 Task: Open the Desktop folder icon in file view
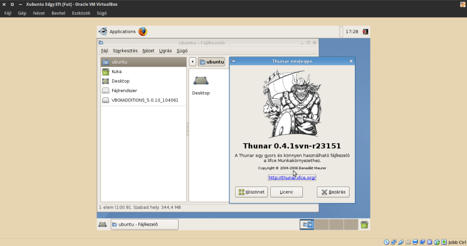[x=200, y=81]
